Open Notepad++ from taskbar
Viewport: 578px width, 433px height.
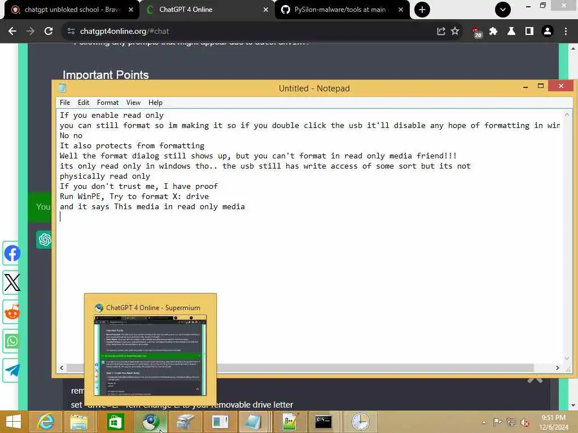290,422
